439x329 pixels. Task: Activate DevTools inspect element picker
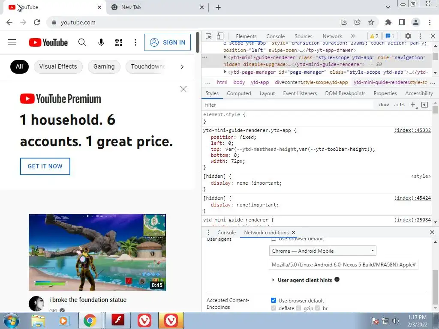(x=209, y=36)
